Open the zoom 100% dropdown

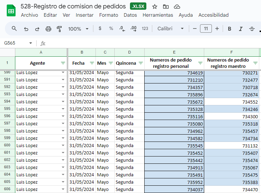point(78,29)
